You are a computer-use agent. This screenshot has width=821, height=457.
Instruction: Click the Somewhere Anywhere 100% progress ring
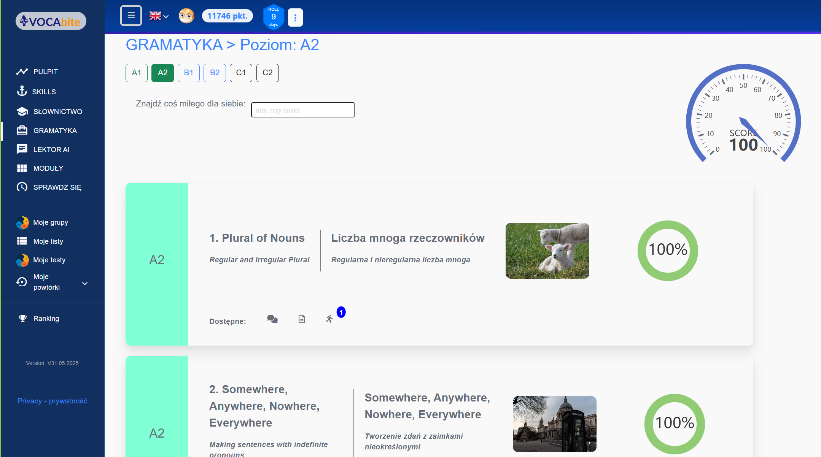point(675,424)
